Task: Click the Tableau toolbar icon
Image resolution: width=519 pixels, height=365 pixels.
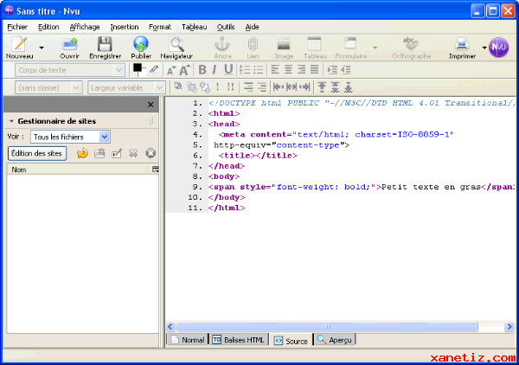Action: [x=314, y=44]
